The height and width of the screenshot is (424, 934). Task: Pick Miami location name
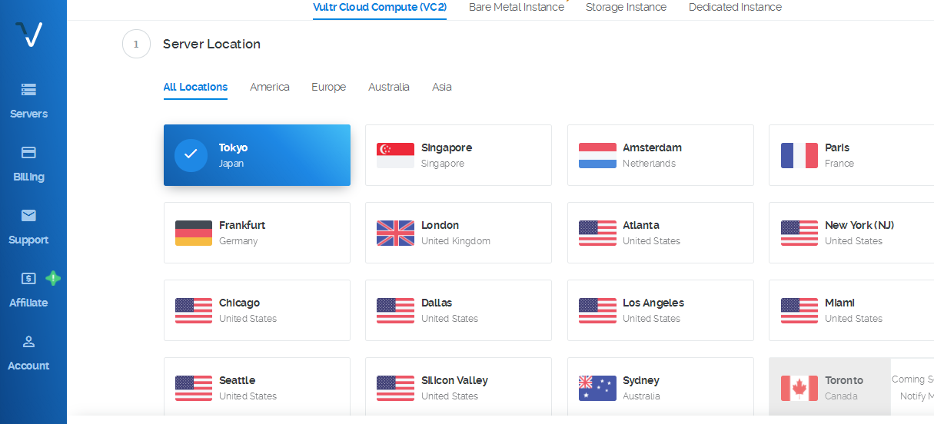(839, 303)
